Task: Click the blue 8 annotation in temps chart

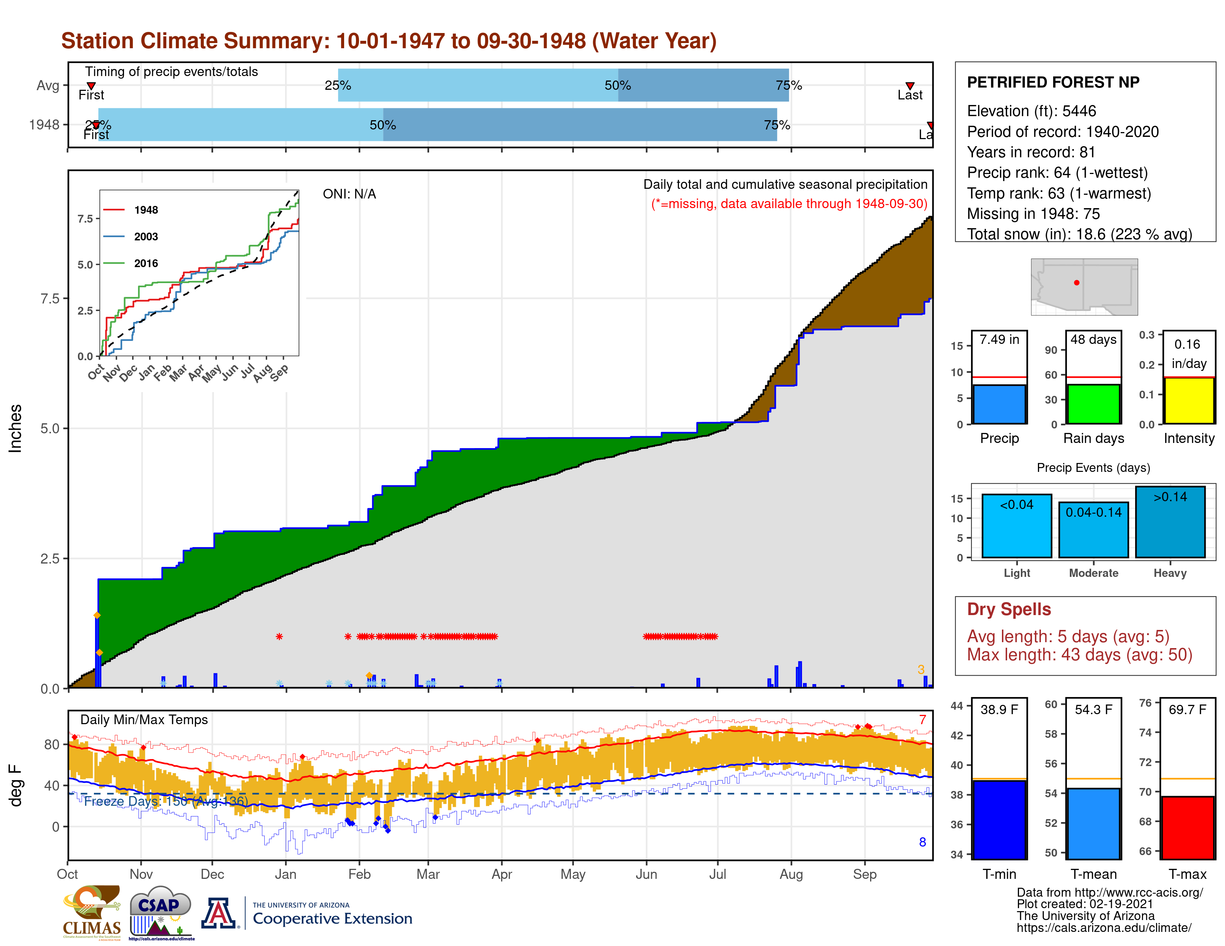Action: [922, 842]
